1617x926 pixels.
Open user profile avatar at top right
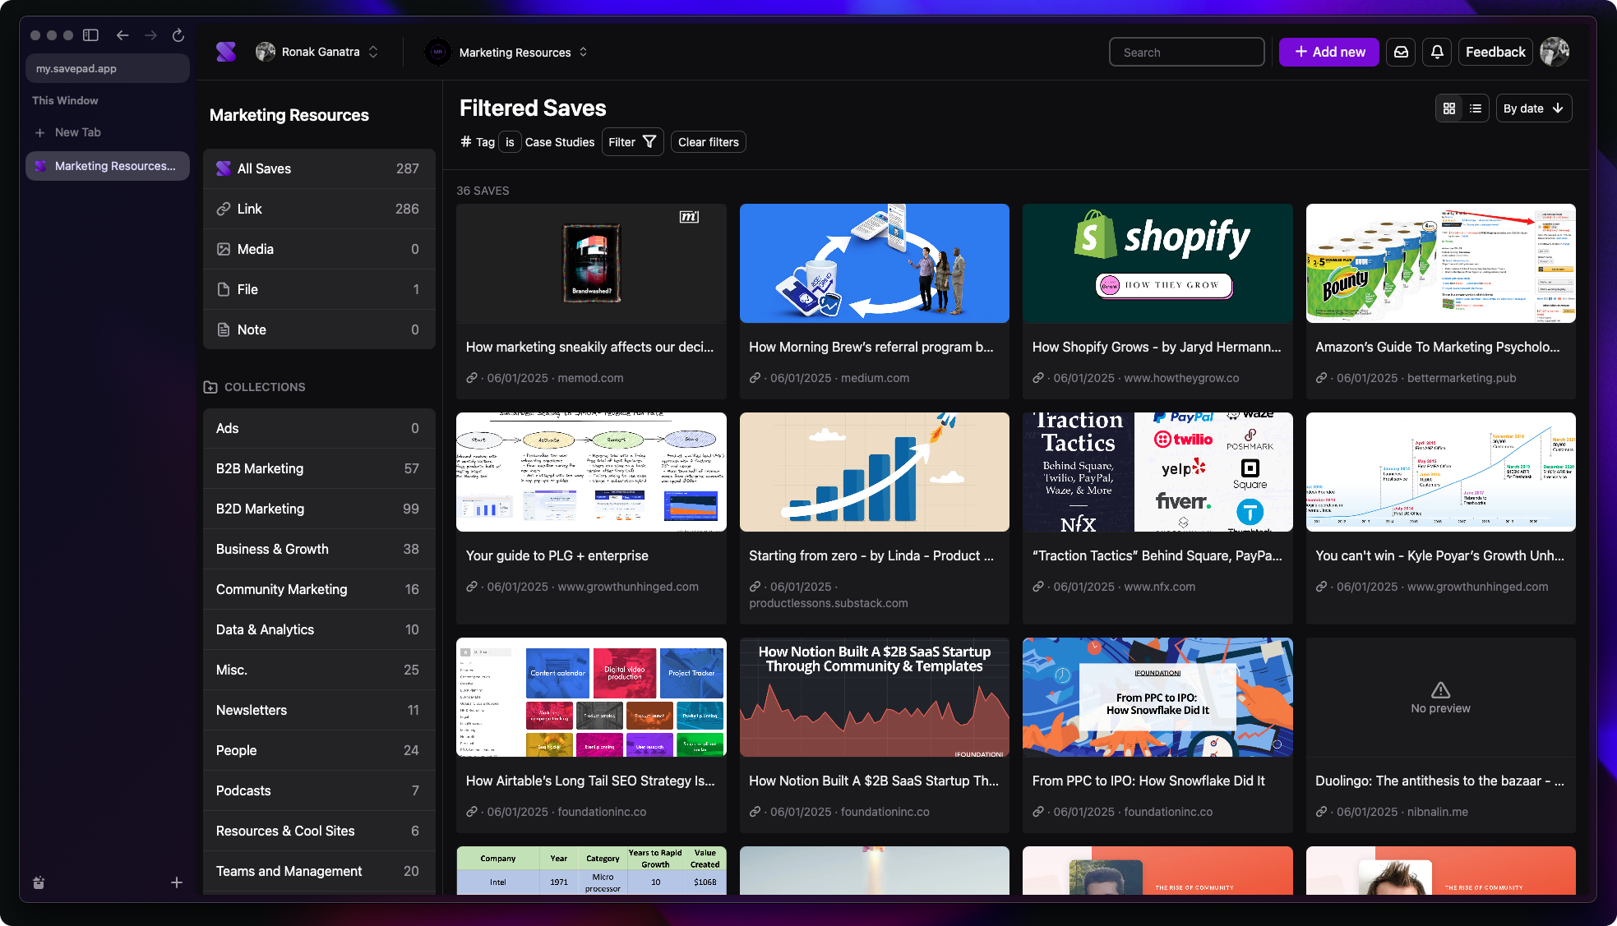(x=1554, y=52)
